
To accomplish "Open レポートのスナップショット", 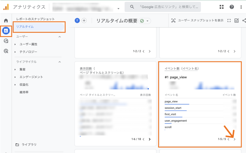I will pos(35,19).
